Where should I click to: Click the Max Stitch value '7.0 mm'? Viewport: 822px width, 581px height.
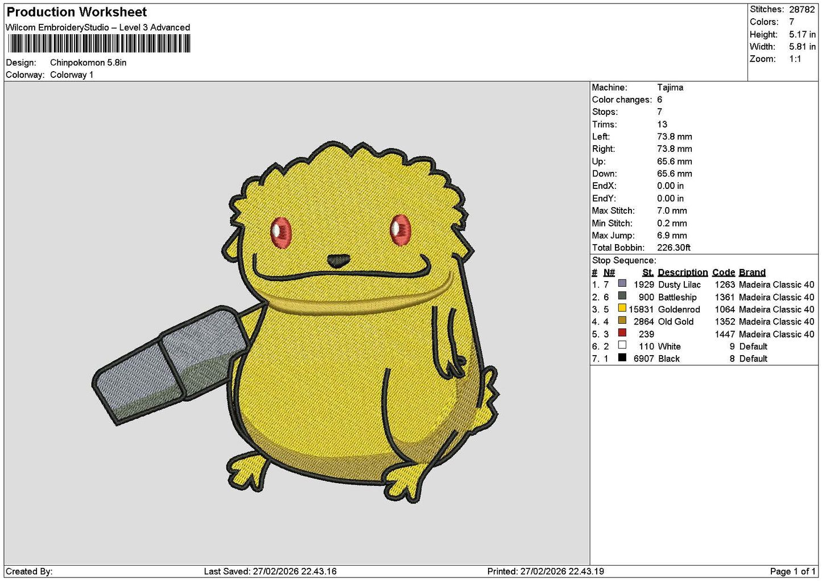point(672,211)
